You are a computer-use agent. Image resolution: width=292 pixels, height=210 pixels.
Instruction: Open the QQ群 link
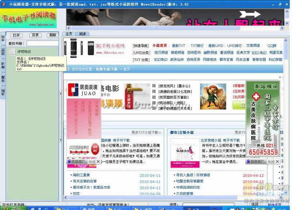coord(272,45)
